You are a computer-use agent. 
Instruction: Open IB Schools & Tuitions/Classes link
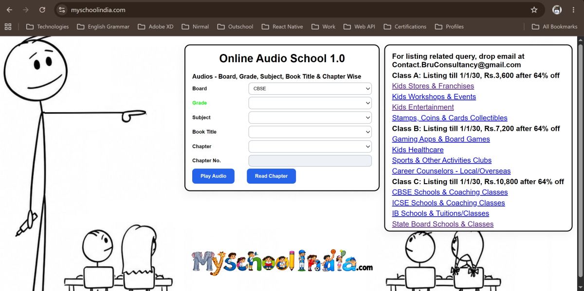[440, 213]
